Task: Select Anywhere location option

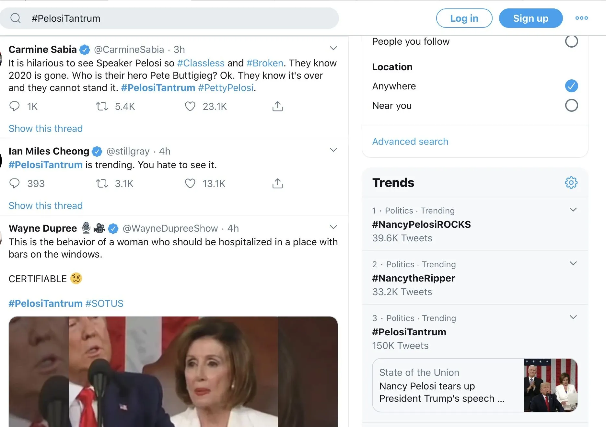Action: [571, 86]
